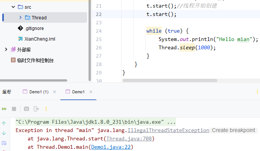Select 临时文件和控制台 tree row
This screenshot has width=260, height=151.
(x=35, y=60)
